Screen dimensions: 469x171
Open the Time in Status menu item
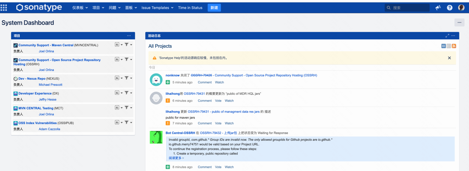(190, 8)
